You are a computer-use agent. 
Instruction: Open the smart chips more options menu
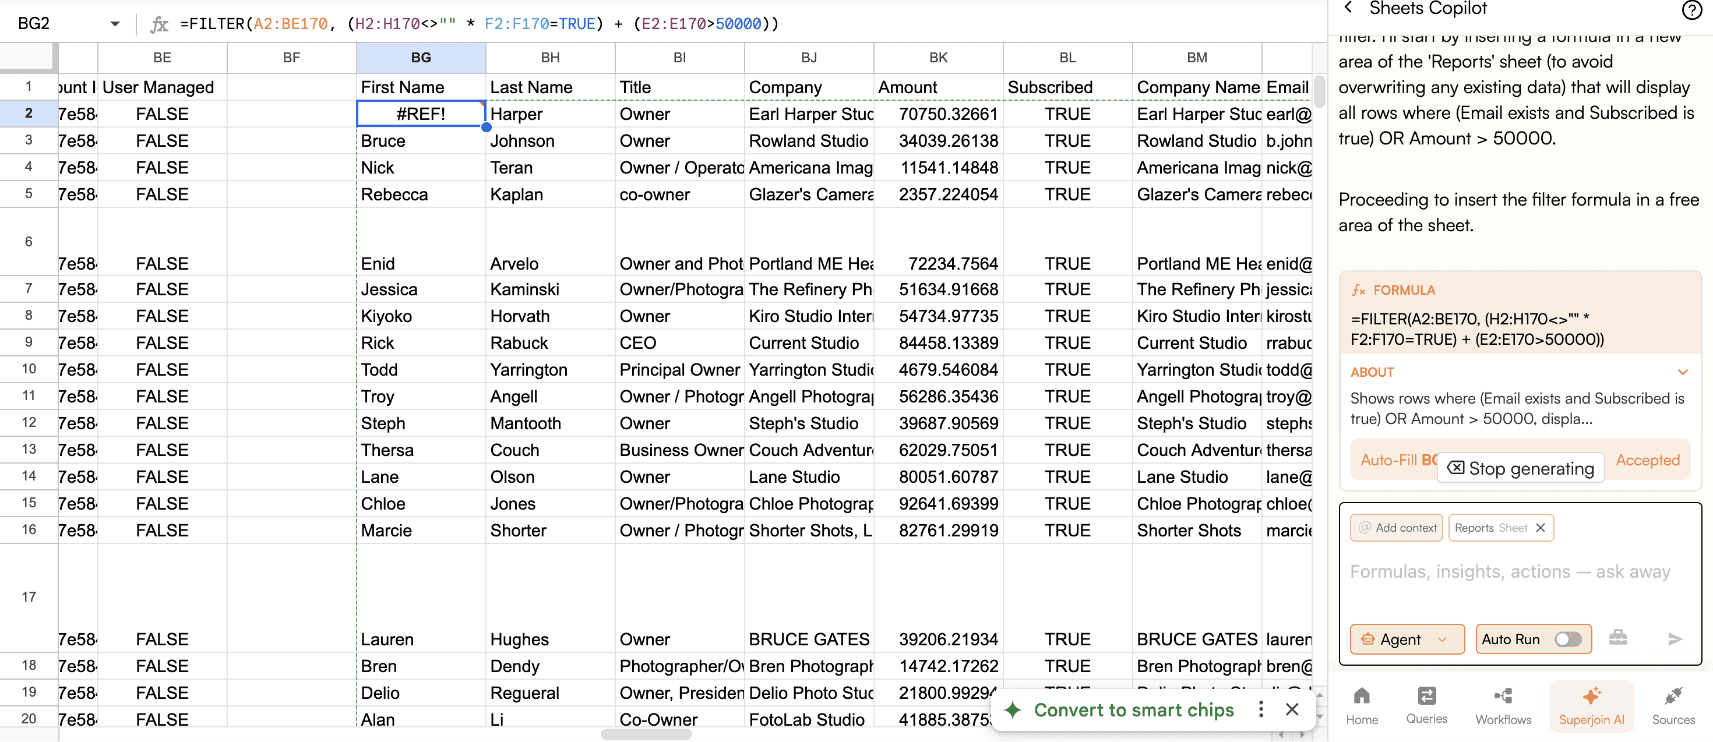pos(1260,709)
